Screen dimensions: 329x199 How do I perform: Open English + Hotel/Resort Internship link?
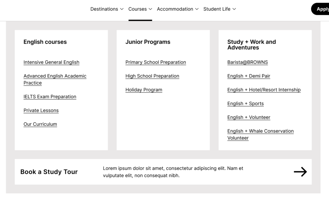point(264,90)
